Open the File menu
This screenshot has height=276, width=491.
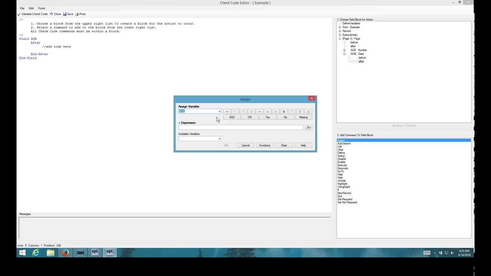pos(22,8)
